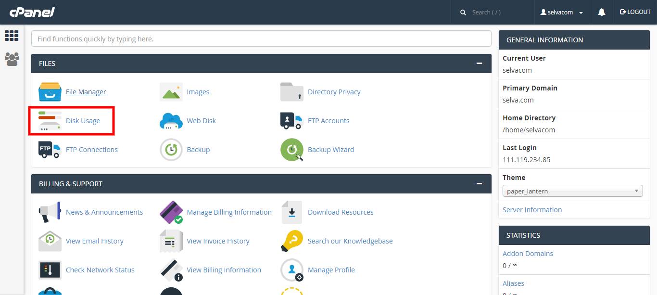657x295 pixels.
Task: Open the View Email History envelope icon
Action: coord(50,241)
